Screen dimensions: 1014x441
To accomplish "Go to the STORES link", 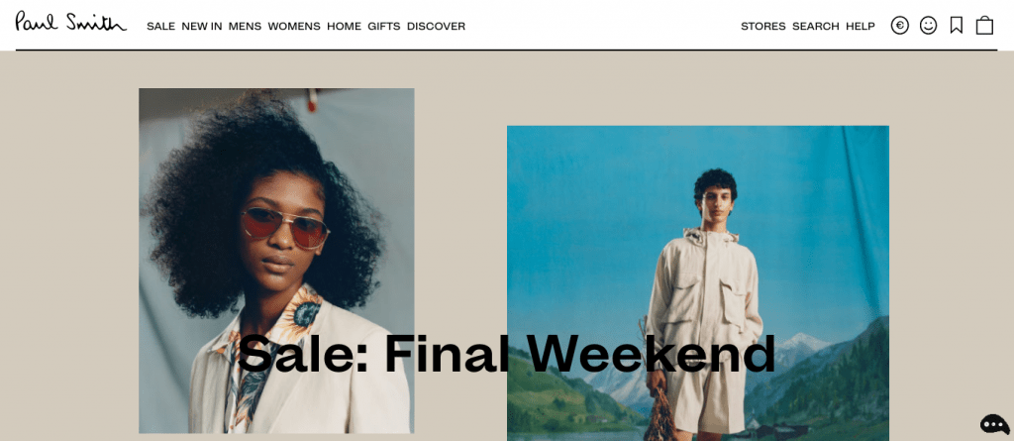I will [763, 27].
